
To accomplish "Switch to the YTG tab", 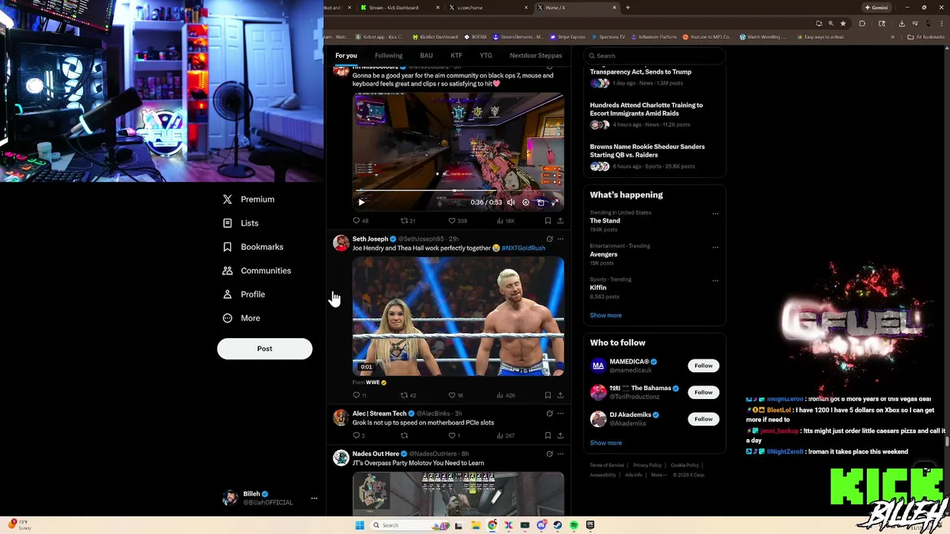I will point(485,56).
